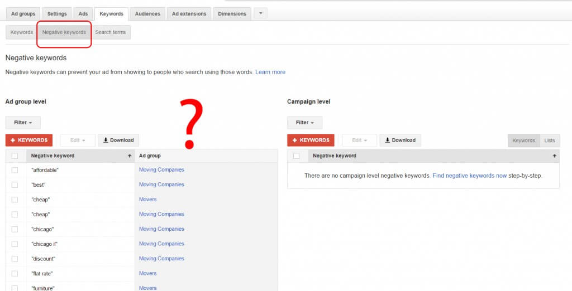Open Moving Companies link for "chicago il"

pos(161,244)
